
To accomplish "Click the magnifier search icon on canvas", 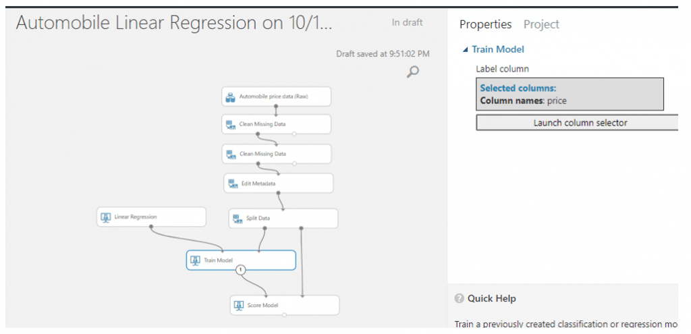I will (x=412, y=72).
